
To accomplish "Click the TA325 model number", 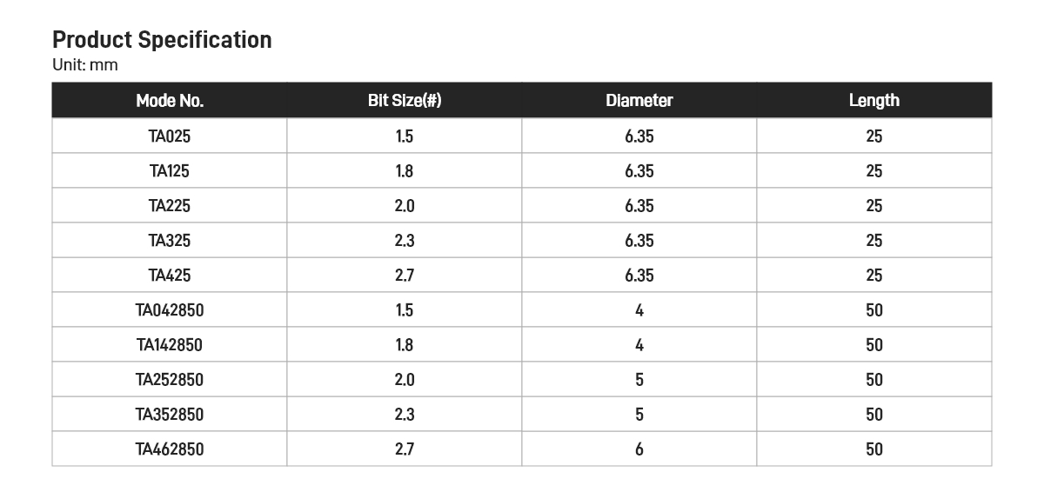I will [170, 241].
